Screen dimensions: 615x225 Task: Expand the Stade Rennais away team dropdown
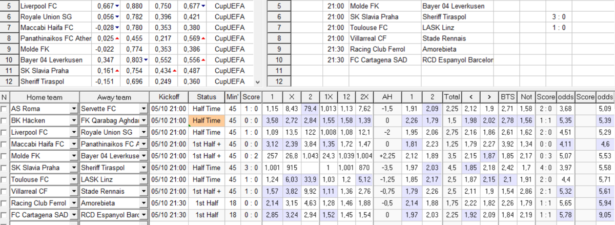144,191
